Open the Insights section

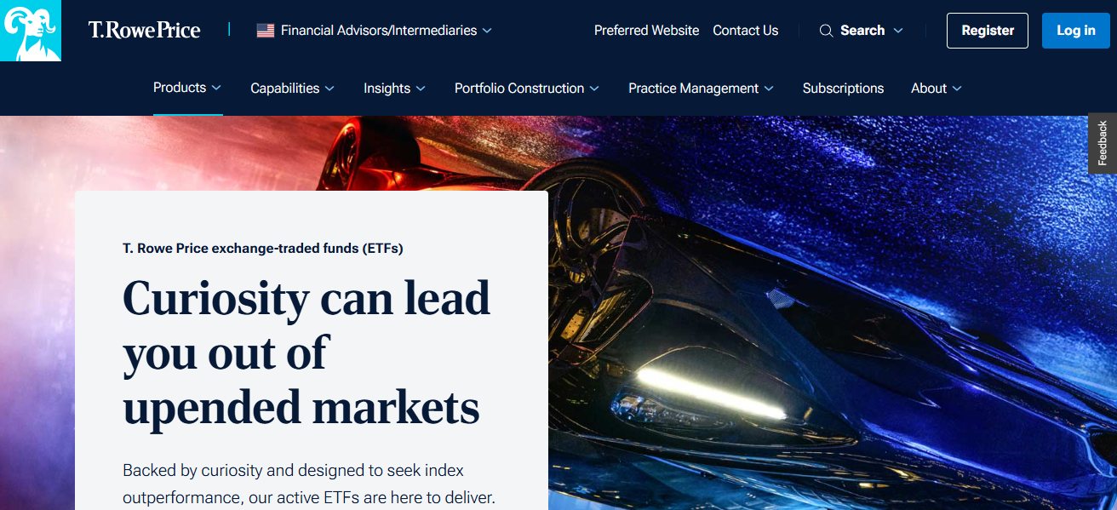[x=387, y=88]
